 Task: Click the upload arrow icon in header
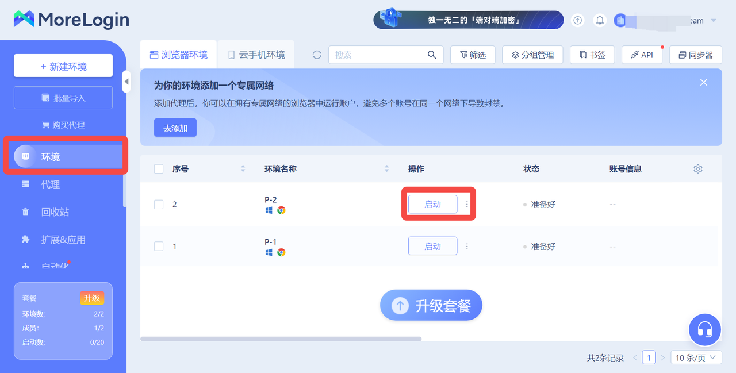(x=578, y=21)
